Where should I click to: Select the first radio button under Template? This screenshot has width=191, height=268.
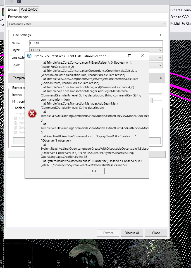(16, 119)
